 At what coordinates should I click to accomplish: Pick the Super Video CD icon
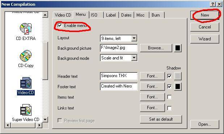[x=26, y=110]
